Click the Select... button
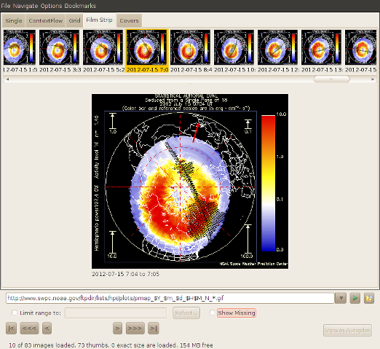This screenshot has width=380, height=349. tap(186, 313)
